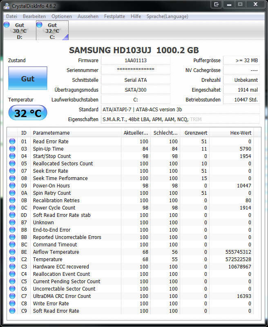Click the masked Seriennummer field
The width and height of the screenshot is (268, 327).
(x=136, y=70)
